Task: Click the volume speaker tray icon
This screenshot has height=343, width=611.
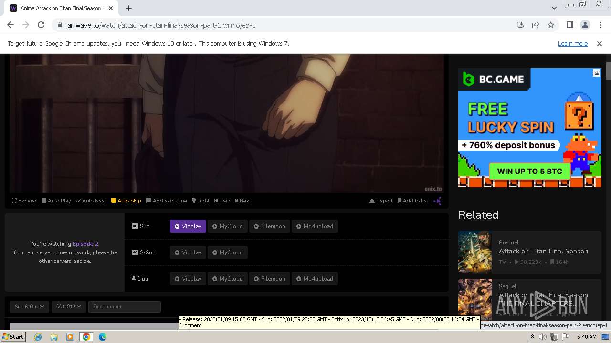Action: tap(543, 337)
